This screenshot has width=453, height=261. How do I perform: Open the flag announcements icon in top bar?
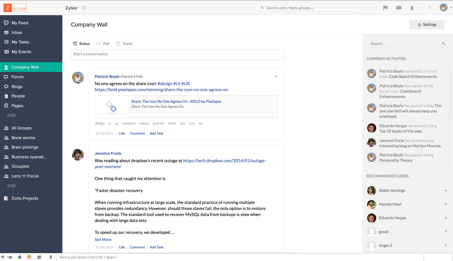click(x=385, y=8)
